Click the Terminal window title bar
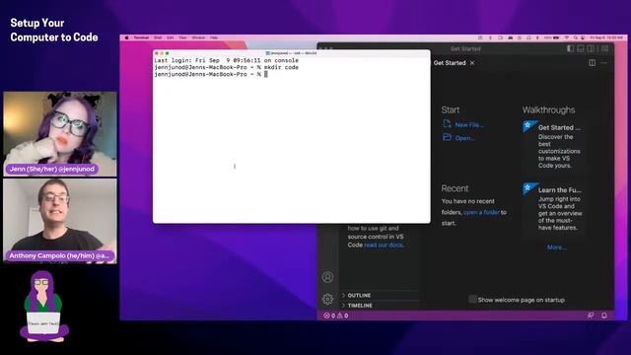The width and height of the screenshot is (631, 355). click(x=292, y=53)
